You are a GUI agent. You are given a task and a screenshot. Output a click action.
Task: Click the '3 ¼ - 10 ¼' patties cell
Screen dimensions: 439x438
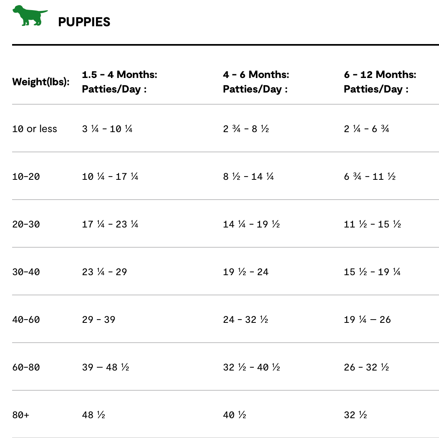[107, 129]
